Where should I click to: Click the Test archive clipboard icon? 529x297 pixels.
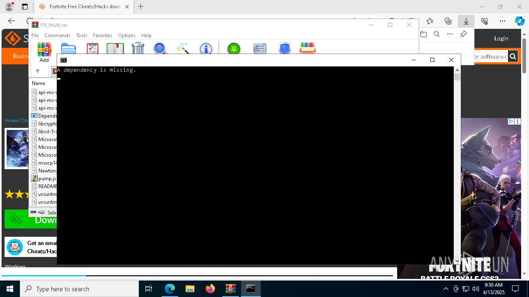93,48
